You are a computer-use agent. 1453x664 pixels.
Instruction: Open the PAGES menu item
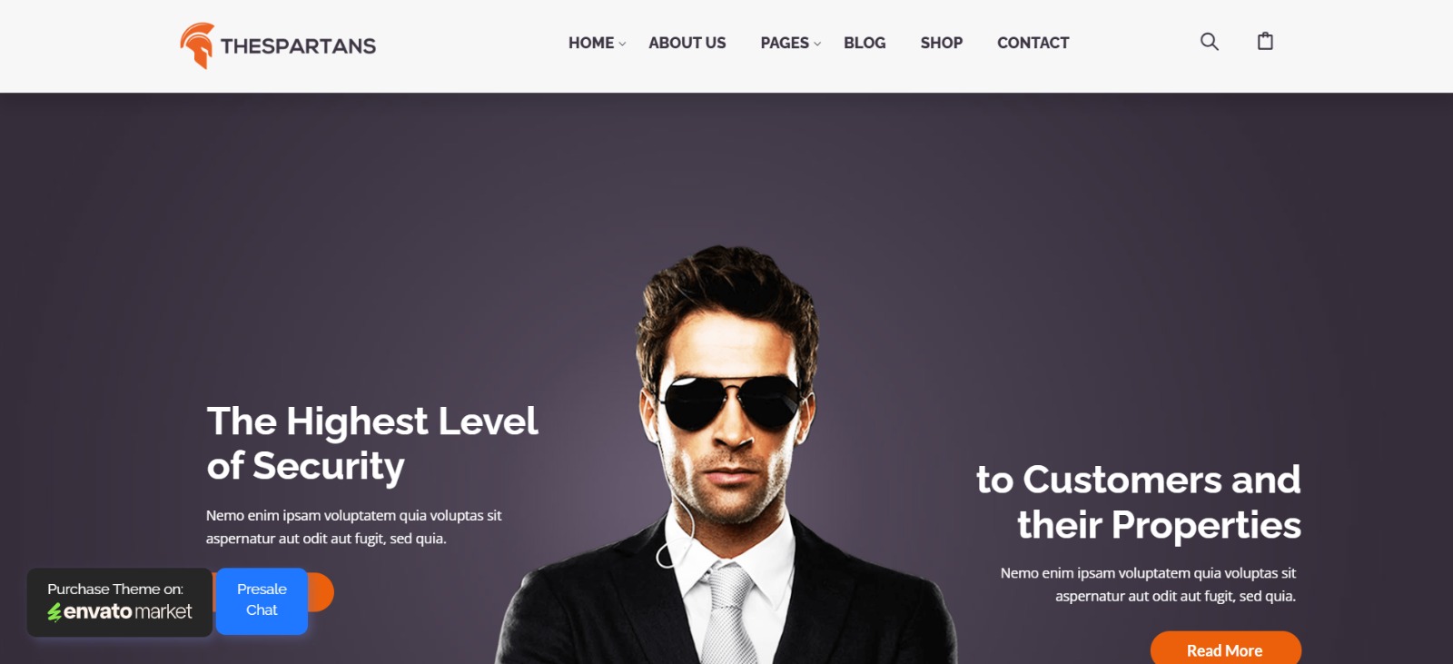coord(785,43)
